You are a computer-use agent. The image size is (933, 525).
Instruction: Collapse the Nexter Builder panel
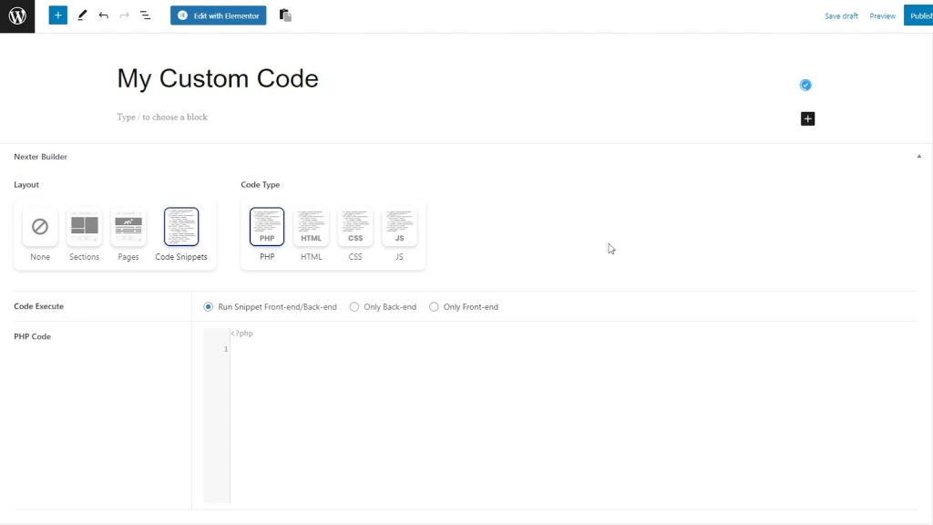point(918,156)
